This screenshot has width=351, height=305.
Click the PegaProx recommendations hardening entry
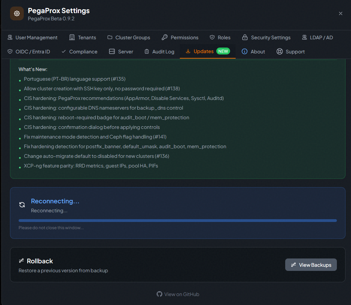click(124, 98)
